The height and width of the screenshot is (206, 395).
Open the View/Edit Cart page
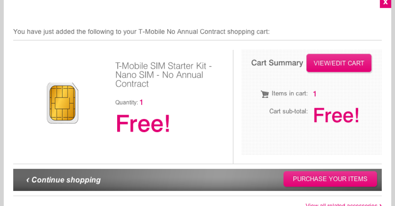pos(339,63)
